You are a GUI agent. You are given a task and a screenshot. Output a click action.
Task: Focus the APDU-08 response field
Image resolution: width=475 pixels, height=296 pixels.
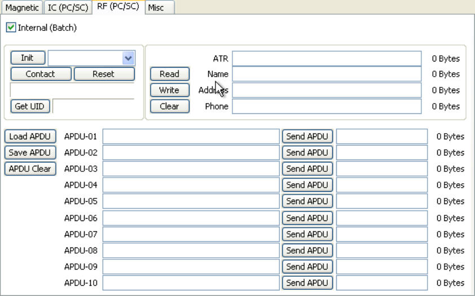382,250
